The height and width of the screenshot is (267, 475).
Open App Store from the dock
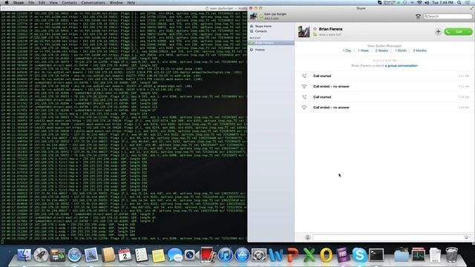[x=242, y=255]
